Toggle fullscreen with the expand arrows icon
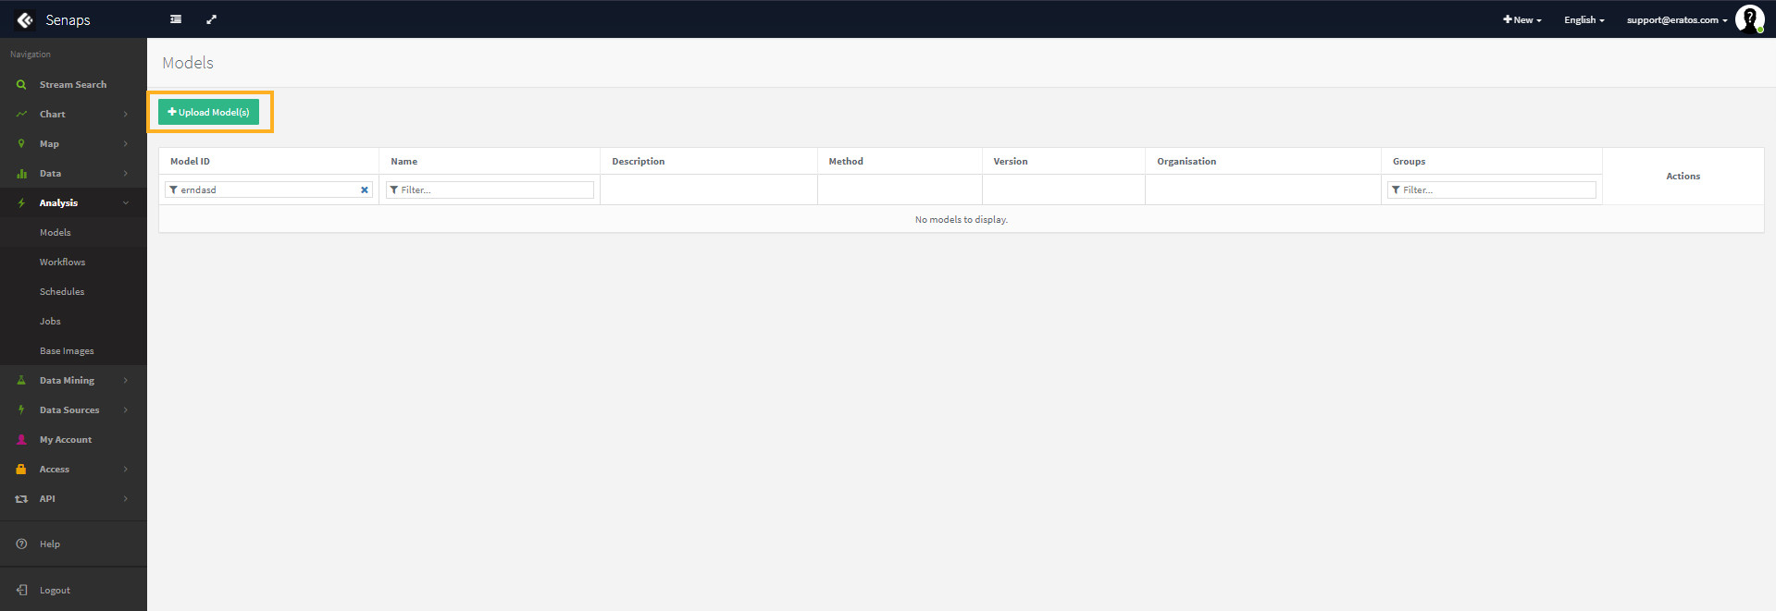This screenshot has height=611, width=1776. 211,19
